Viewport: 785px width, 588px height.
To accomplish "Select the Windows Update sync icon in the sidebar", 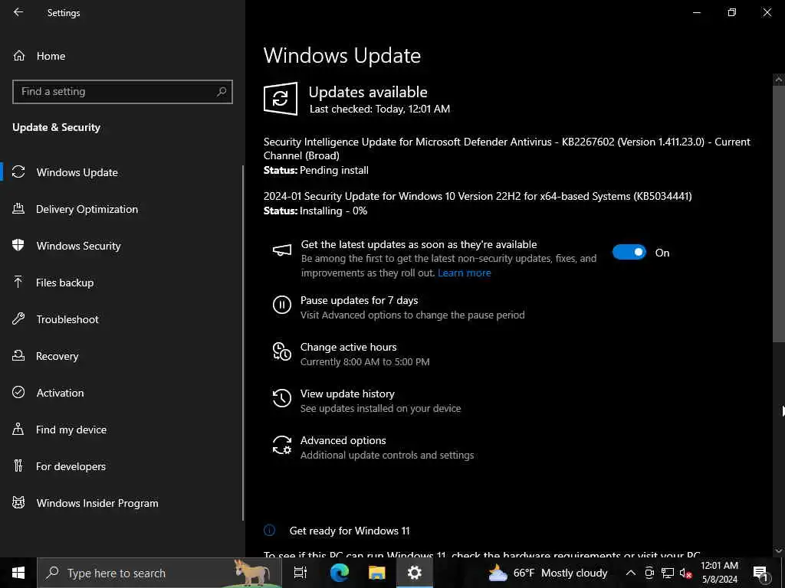I will click(18, 172).
